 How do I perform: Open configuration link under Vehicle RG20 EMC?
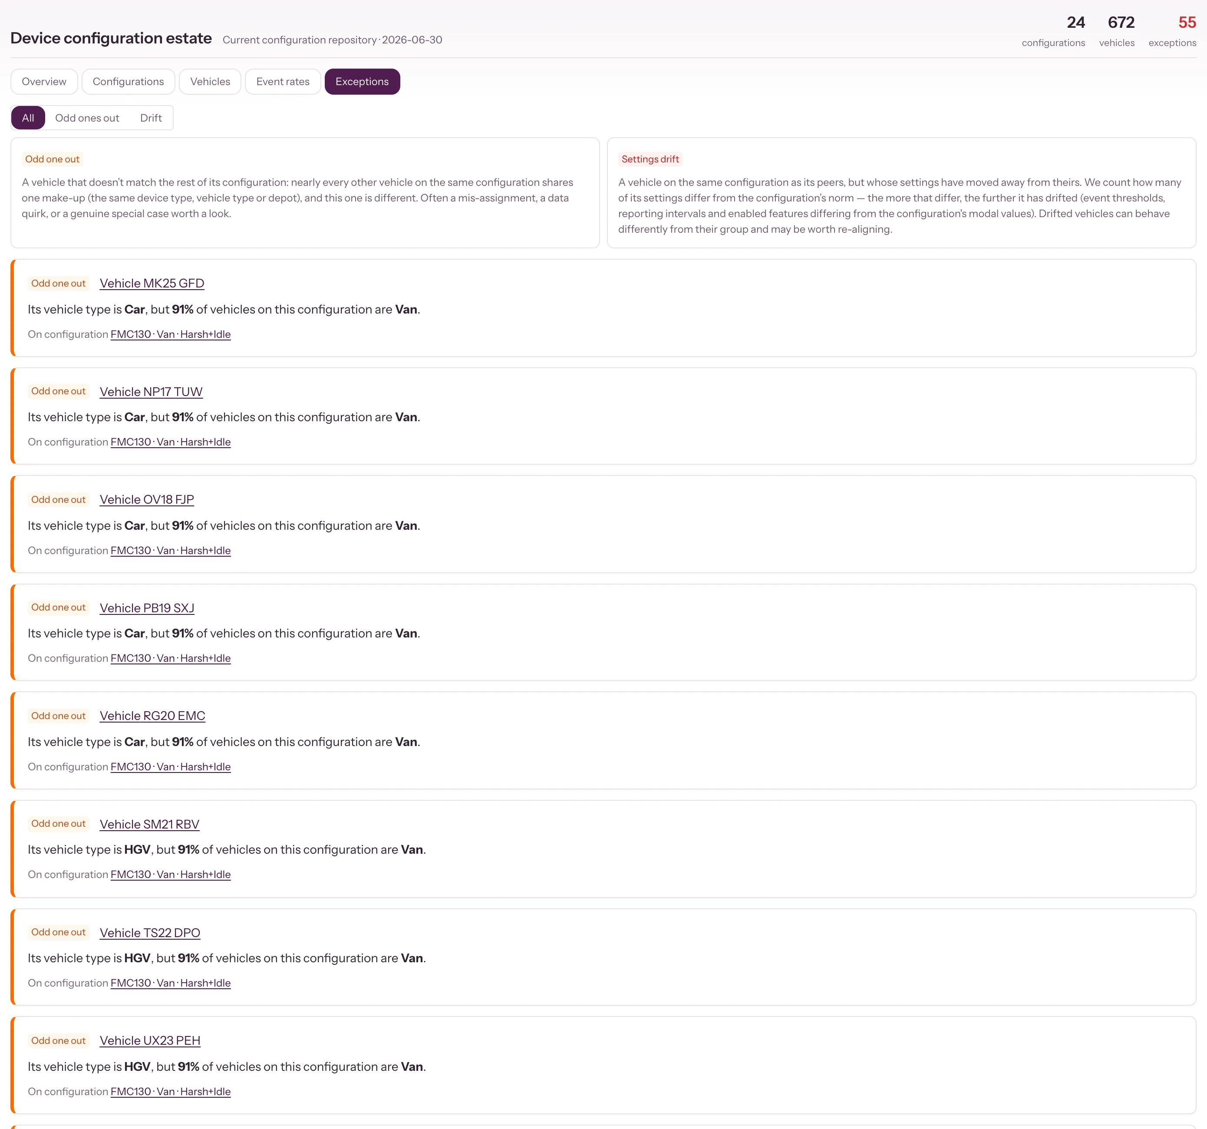point(171,766)
